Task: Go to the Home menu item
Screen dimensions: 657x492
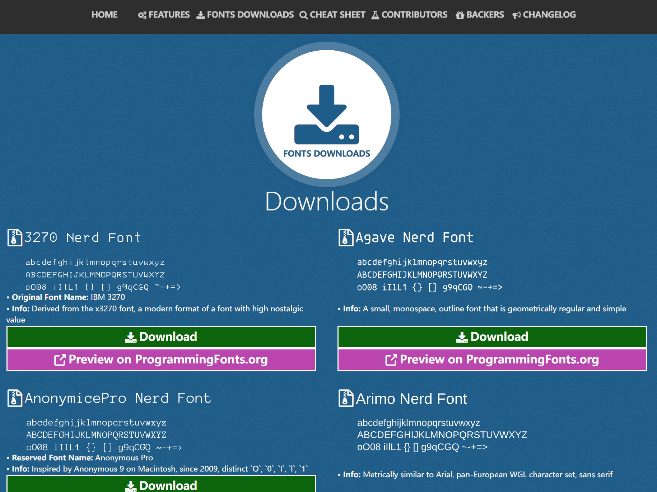Action: click(104, 15)
